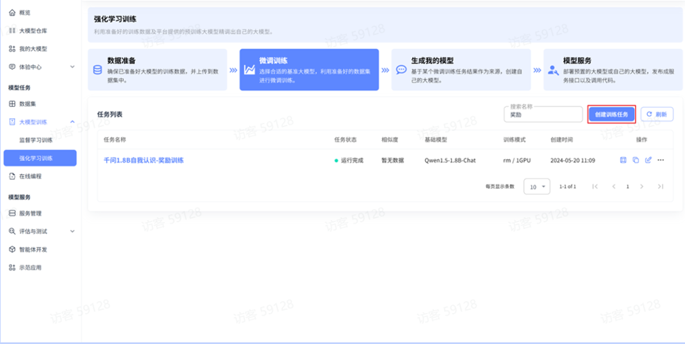
Task: Click the warehouse icon next to 大模型仓库
Action: pos(12,31)
